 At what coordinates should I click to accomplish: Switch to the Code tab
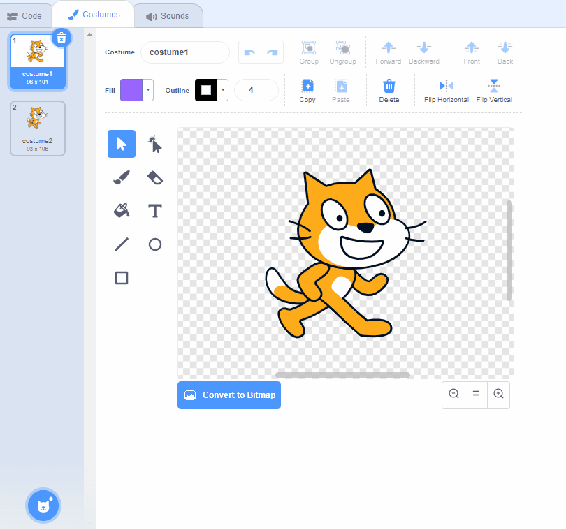tap(24, 16)
